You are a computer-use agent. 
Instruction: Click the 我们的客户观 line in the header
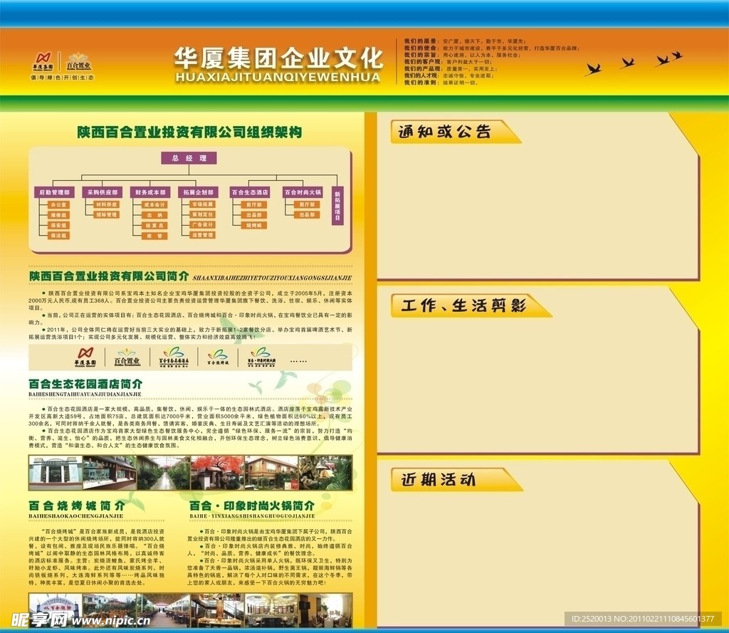449,61
